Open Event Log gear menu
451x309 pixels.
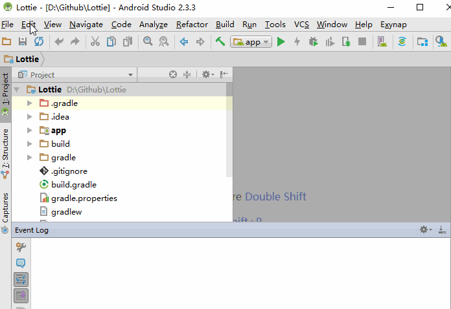(x=426, y=229)
